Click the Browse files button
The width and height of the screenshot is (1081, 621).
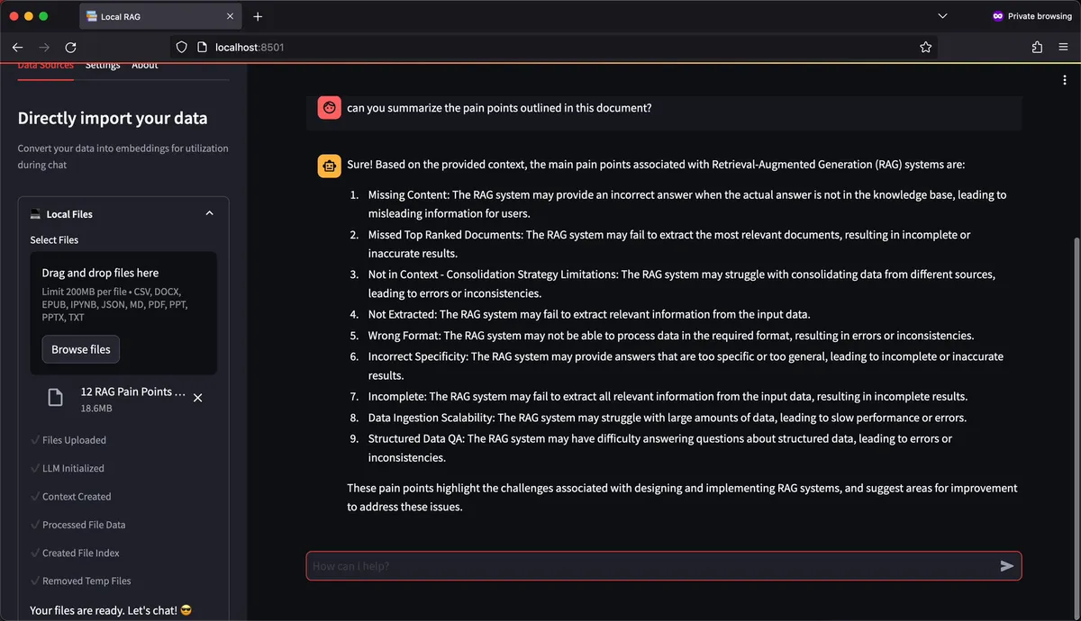[81, 349]
